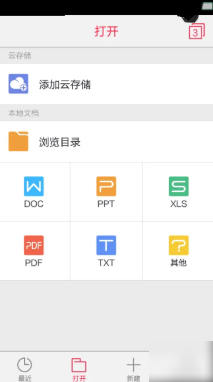Open the PDF file type filter
Screen dimensions: 213x382
pos(34,251)
